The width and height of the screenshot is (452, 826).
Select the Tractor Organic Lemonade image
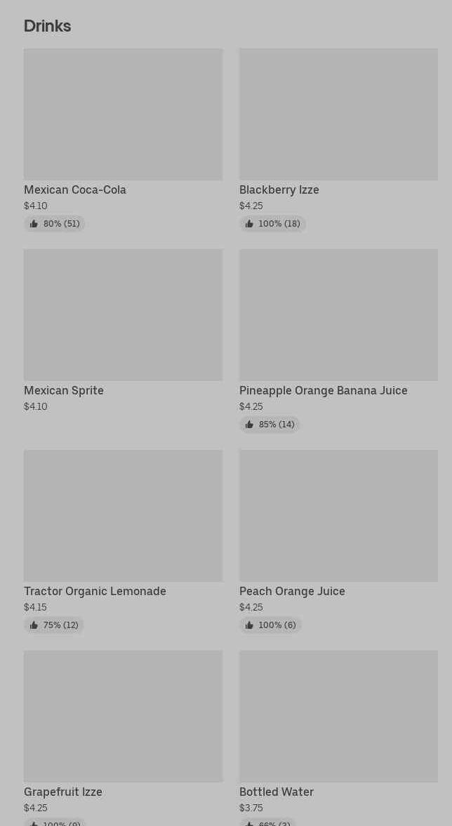point(123,516)
